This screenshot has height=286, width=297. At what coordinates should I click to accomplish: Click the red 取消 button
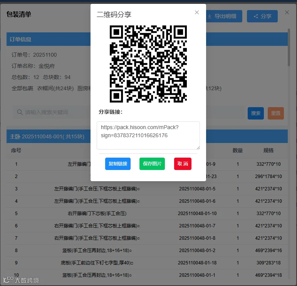click(x=183, y=164)
